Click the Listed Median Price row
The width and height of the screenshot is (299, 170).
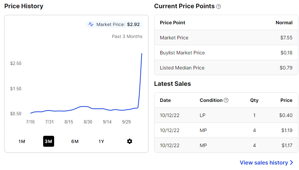226,68
